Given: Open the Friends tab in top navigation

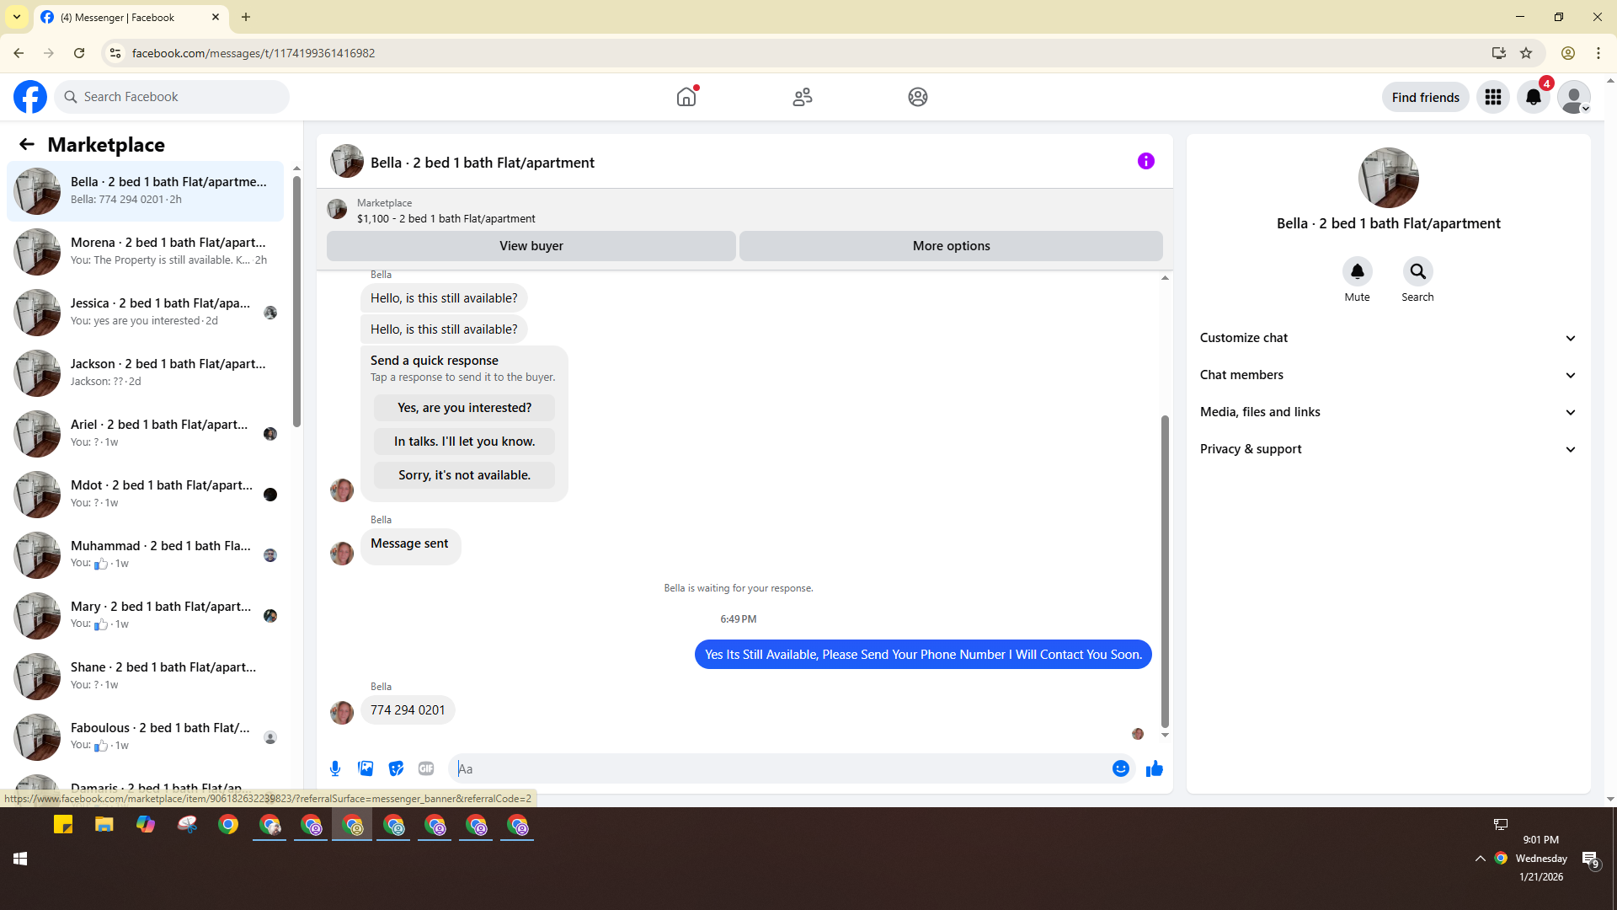Looking at the screenshot, I should (802, 97).
